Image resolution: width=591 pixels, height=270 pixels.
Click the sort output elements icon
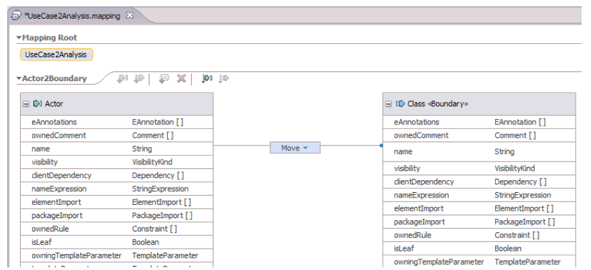224,78
